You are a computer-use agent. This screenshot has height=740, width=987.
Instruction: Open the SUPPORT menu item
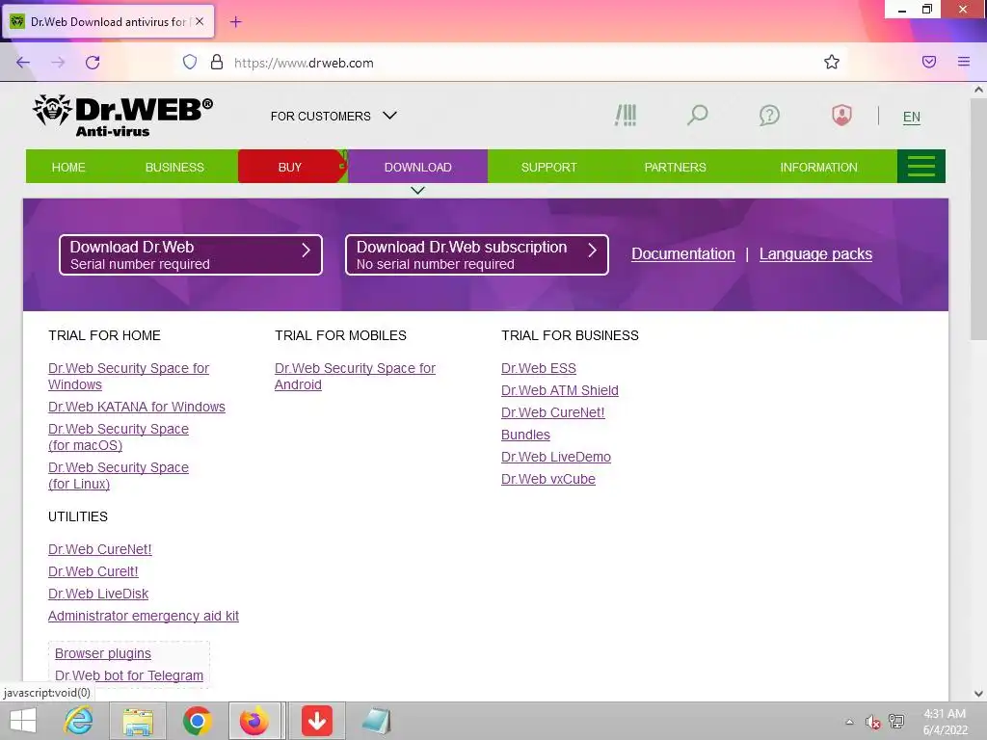[x=548, y=168]
